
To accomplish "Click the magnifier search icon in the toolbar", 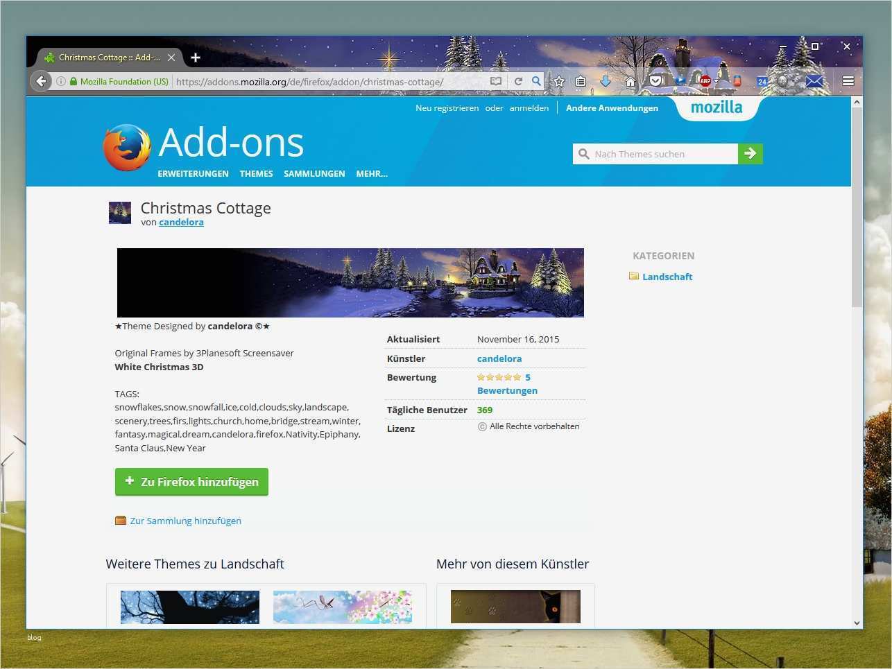I will click(x=536, y=81).
